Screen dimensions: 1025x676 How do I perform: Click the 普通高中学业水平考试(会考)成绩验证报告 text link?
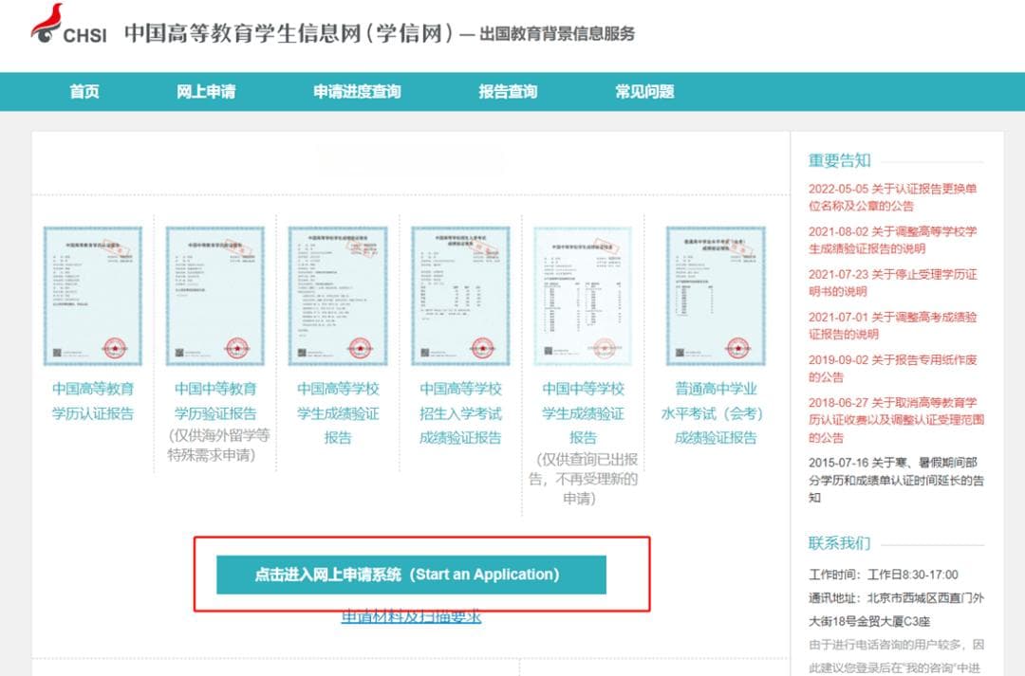(715, 412)
